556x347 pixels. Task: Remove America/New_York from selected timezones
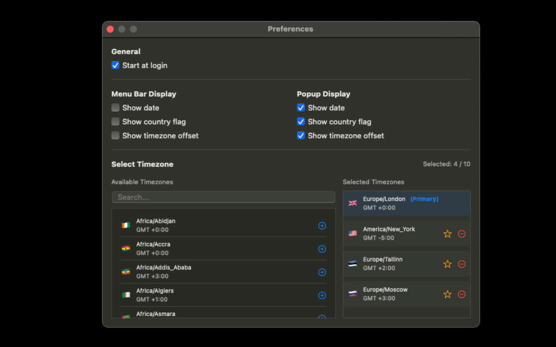click(x=462, y=233)
